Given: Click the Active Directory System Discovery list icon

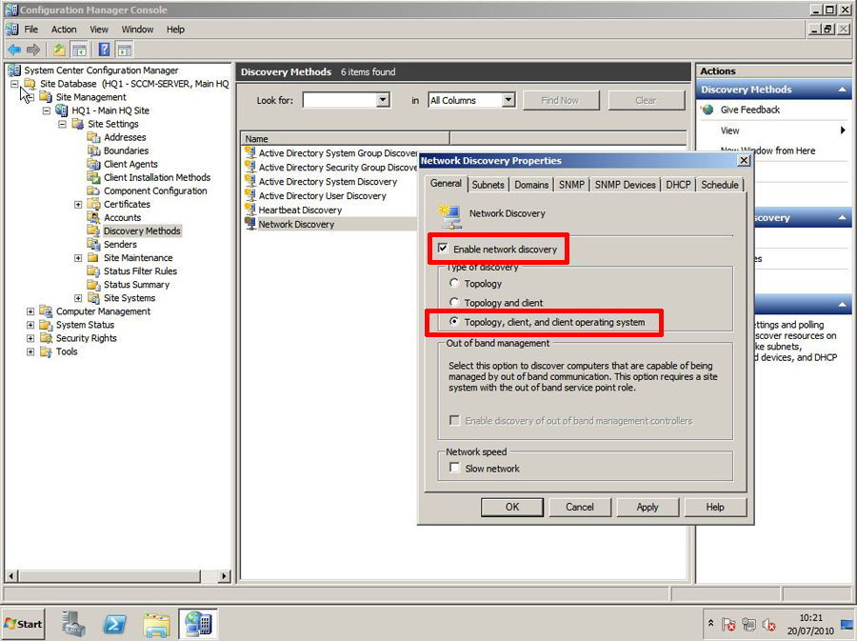Looking at the screenshot, I should point(250,181).
